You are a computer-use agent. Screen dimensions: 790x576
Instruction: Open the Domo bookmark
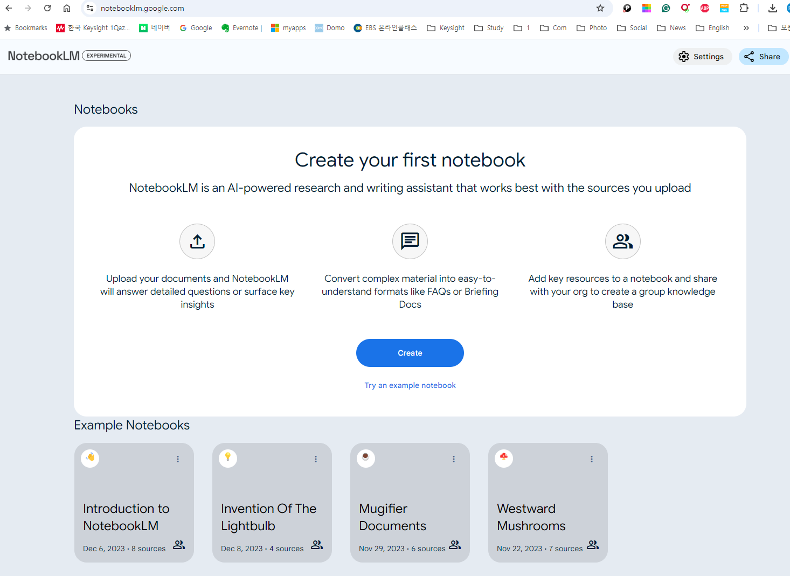(x=330, y=28)
